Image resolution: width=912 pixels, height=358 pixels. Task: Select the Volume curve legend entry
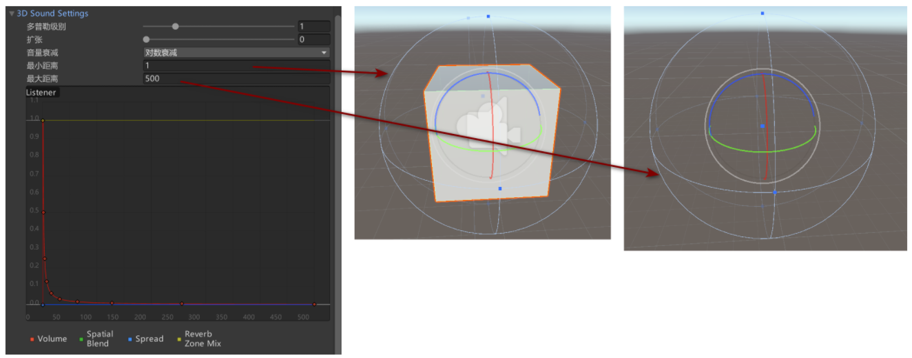point(48,339)
